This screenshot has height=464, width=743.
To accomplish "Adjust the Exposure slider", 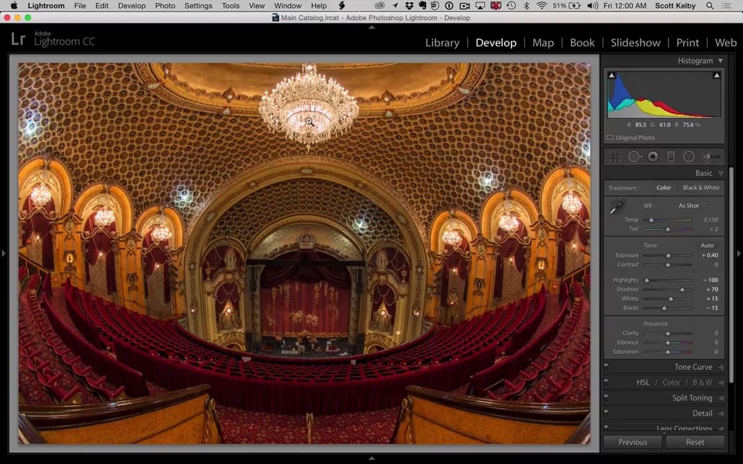I will pyautogui.click(x=667, y=256).
